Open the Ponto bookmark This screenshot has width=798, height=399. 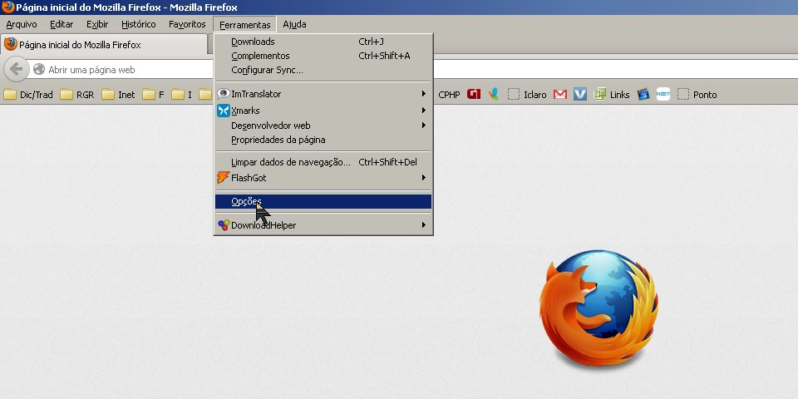point(697,95)
